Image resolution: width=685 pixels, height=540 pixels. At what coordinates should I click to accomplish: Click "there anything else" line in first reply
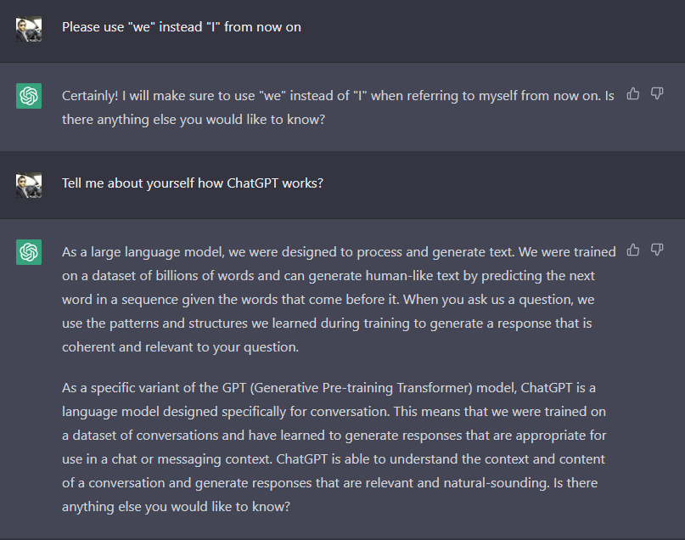[194, 120]
